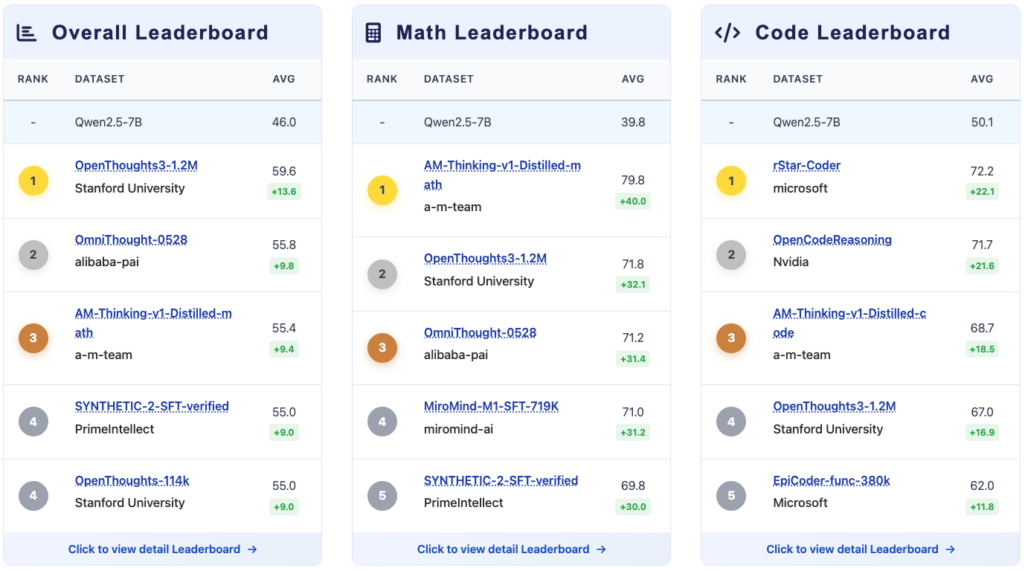Screen dimensions: 1025x571
Task: Click silver rank 2 badge in Math Leaderboard
Action: [x=382, y=274]
